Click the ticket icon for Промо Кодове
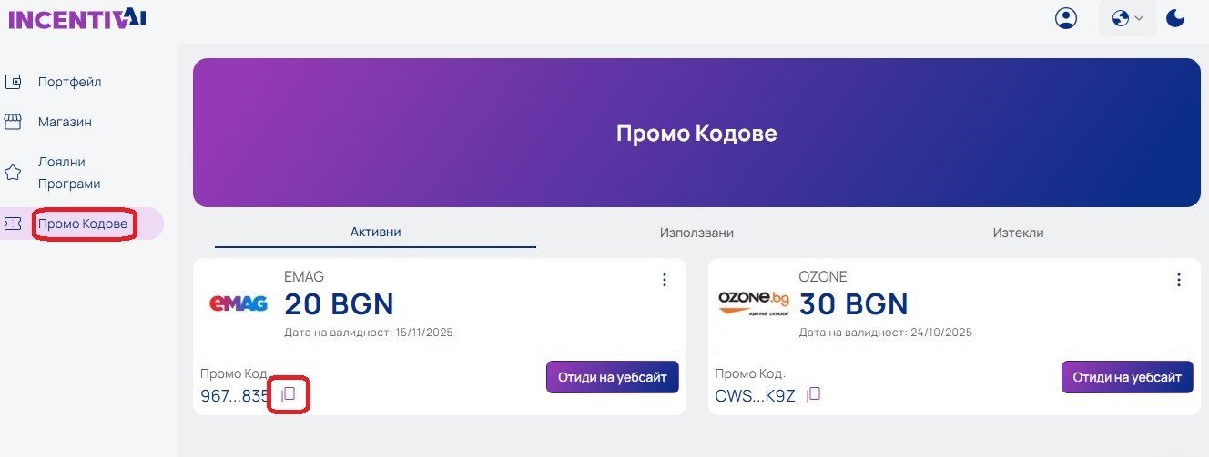1209x457 pixels. click(13, 224)
